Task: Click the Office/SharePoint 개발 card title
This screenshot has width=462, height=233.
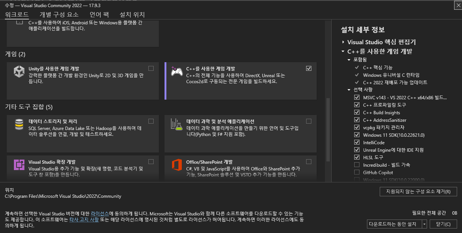Action: pos(209,162)
